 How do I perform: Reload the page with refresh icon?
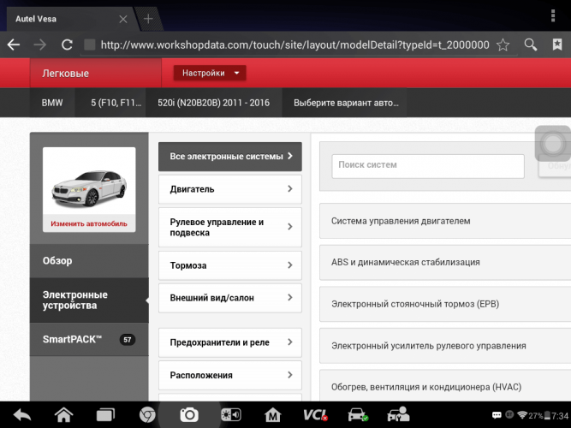click(67, 45)
